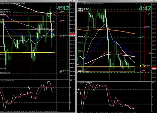Click the WOpen marker on XAUUSD chart
Screen dimensions: 157x113
144,67
